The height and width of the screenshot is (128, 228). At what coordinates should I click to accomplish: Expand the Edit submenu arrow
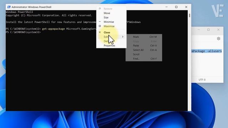[x=123, y=37]
